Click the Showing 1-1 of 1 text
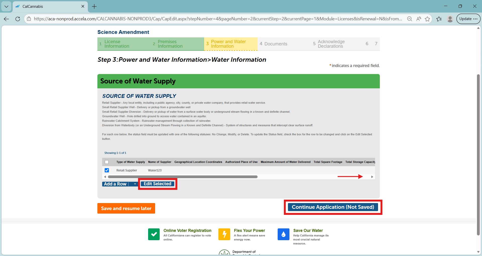The width and height of the screenshot is (482, 256). 115,153
